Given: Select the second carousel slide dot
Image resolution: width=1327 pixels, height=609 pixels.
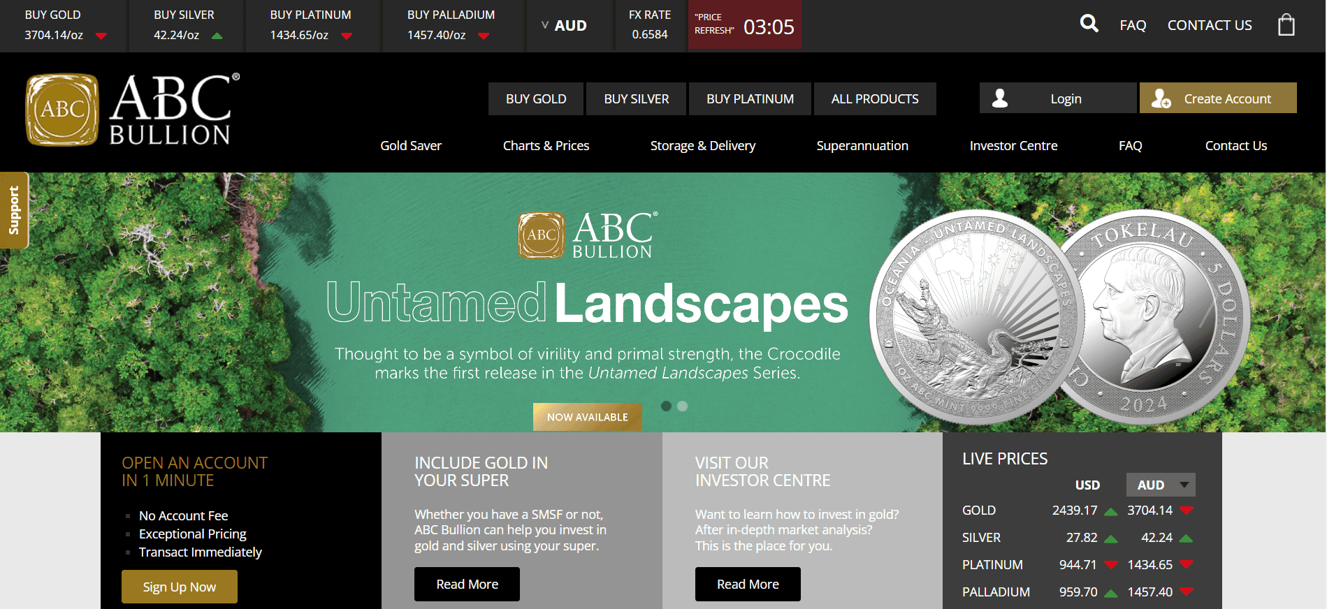Looking at the screenshot, I should point(683,406).
